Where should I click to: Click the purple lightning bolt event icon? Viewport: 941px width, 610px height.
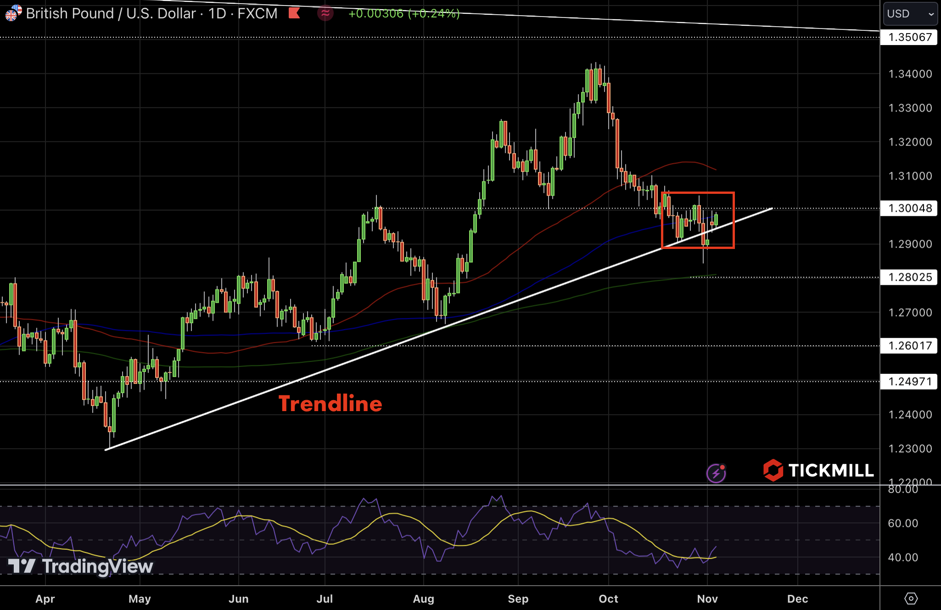click(x=716, y=473)
